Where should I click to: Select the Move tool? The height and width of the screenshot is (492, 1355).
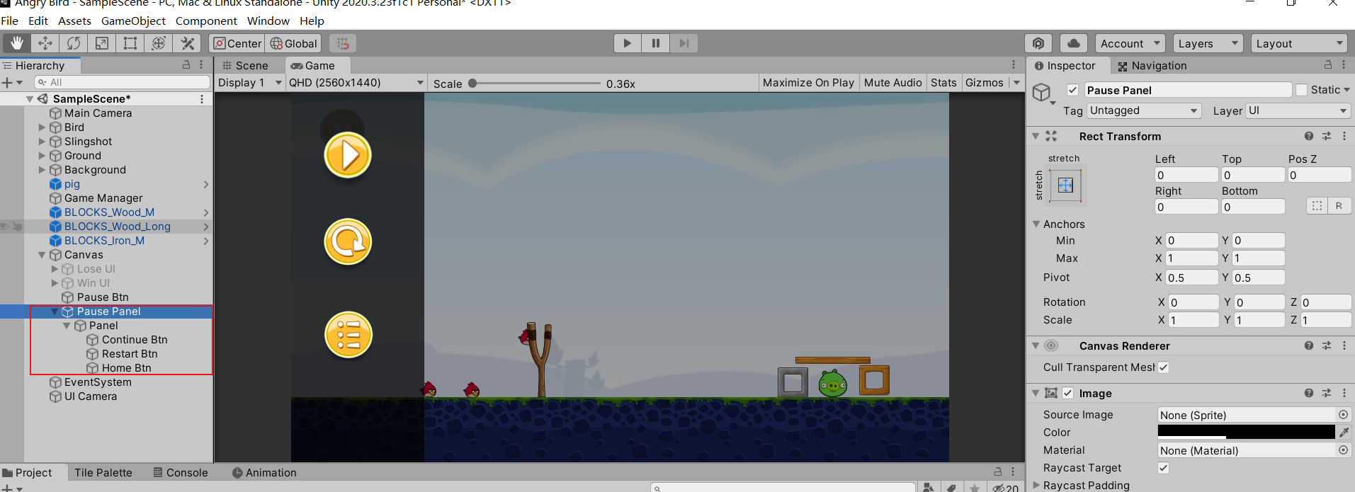pos(45,43)
